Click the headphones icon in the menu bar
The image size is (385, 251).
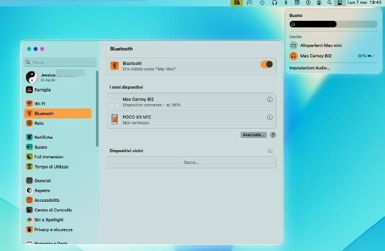(275, 3)
